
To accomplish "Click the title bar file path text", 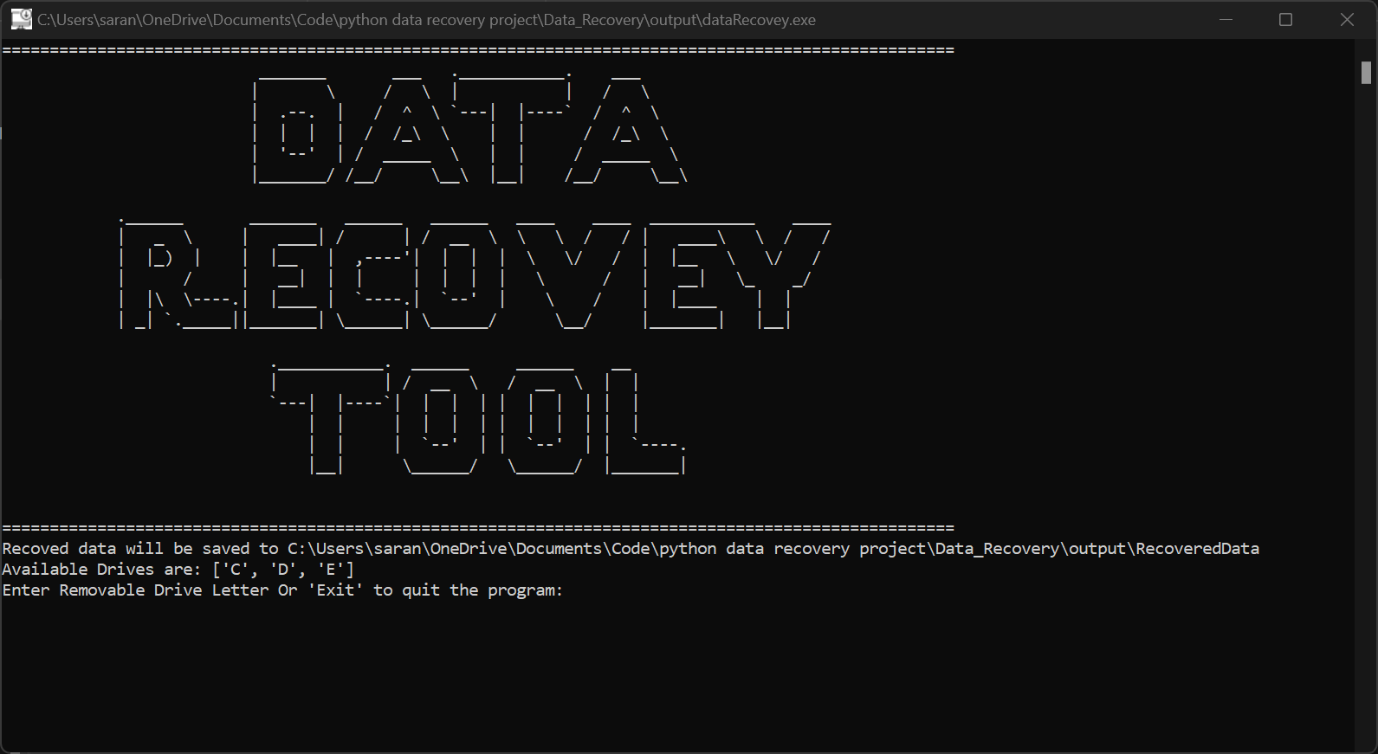I will [426, 19].
